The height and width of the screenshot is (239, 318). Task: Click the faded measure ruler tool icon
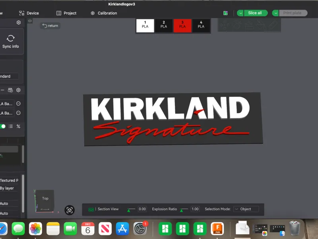(x=273, y=25)
